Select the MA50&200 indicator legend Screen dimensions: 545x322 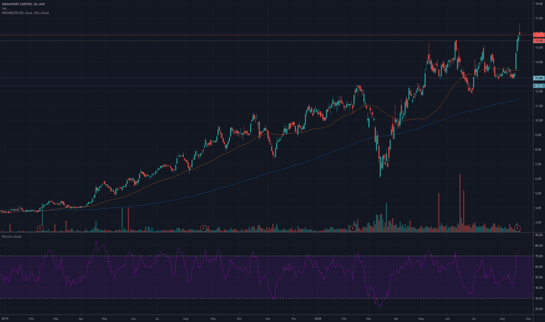(25, 13)
